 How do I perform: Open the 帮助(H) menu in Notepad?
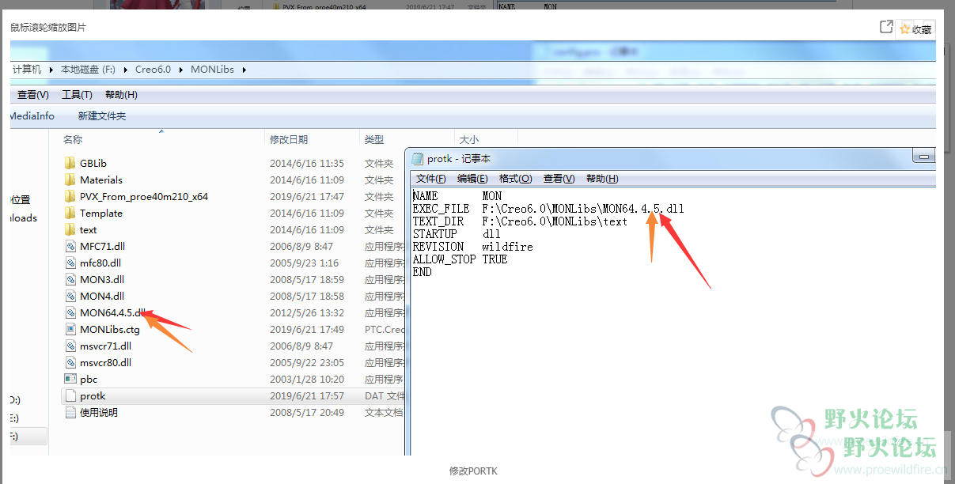[602, 179]
